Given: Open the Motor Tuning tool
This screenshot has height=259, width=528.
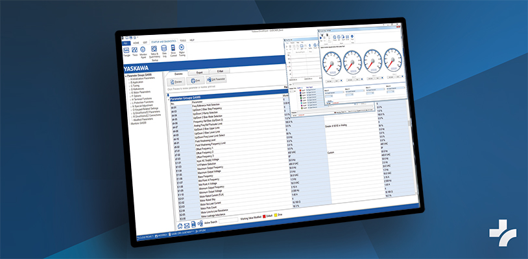Looking at the screenshot, I should (x=182, y=49).
